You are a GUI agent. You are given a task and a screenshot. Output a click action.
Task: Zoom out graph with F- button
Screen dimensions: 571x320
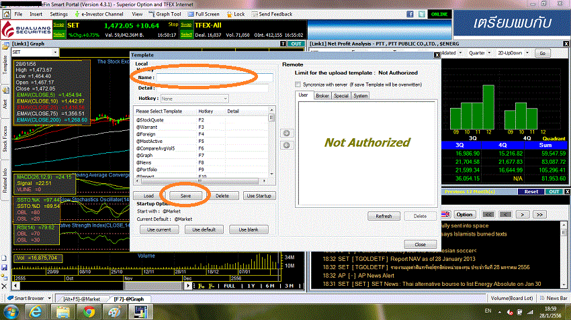(x=211, y=286)
